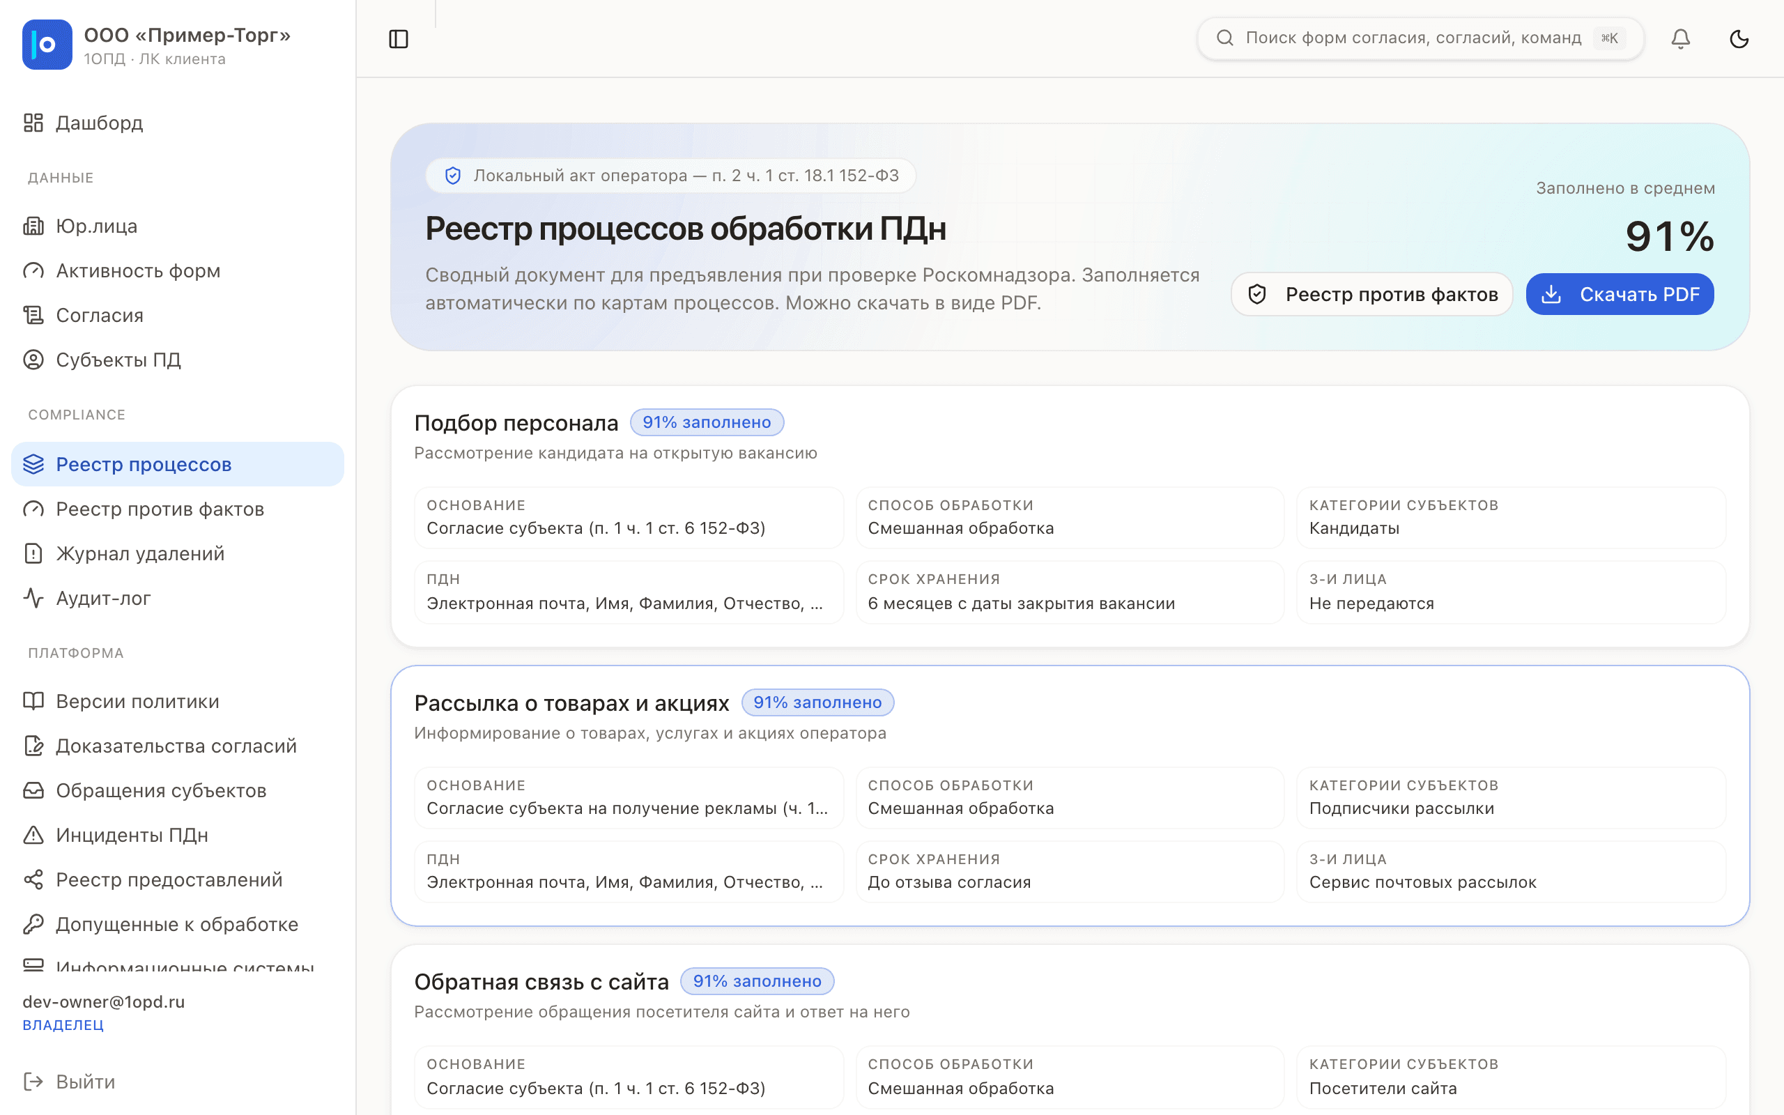Image resolution: width=1784 pixels, height=1115 pixels.
Task: Click the shield icon in the Реестр против фактов button
Action: click(x=1257, y=294)
